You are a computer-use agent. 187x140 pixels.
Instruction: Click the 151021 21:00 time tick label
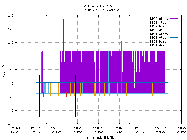(56, 130)
